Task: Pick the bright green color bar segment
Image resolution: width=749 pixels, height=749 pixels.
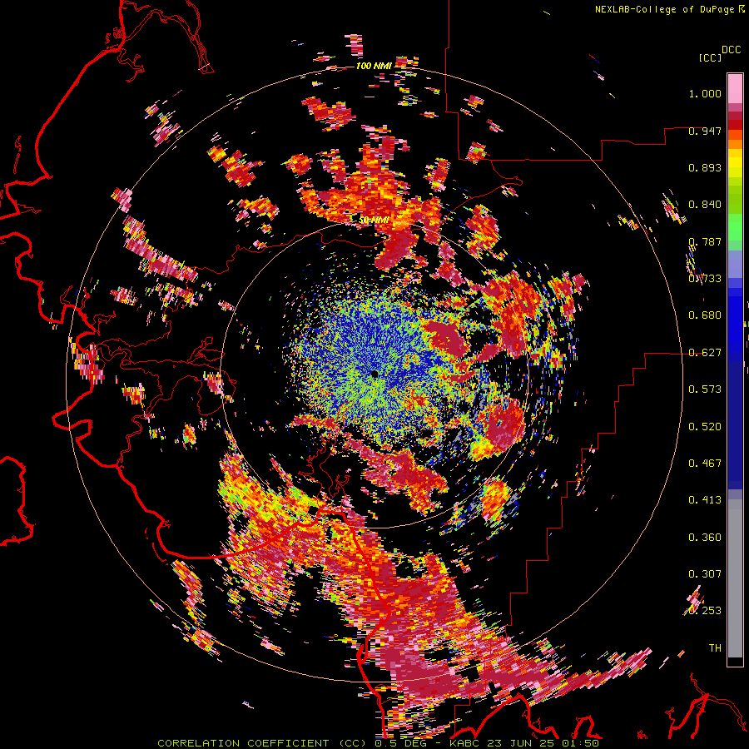Action: (x=735, y=227)
